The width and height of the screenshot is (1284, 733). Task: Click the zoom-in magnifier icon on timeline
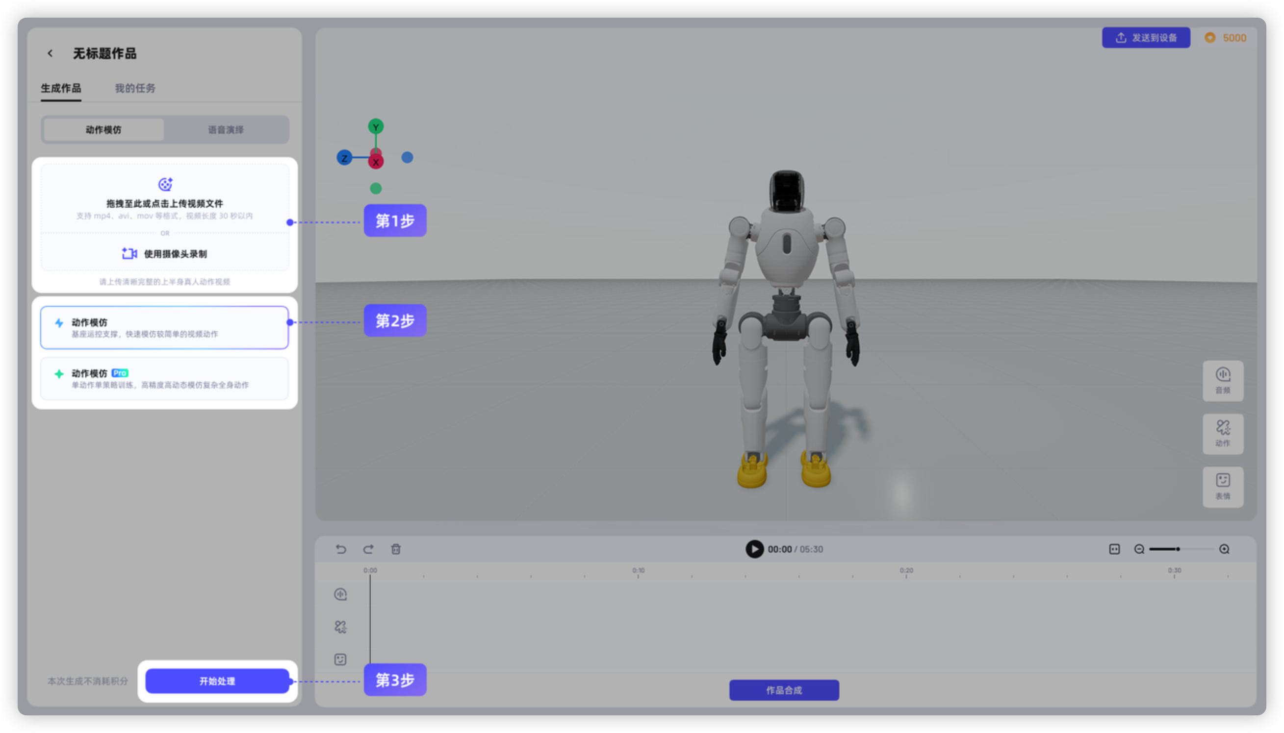pos(1224,549)
